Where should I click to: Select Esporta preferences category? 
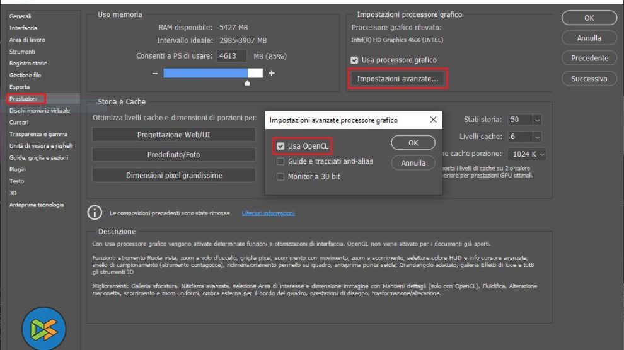coord(20,87)
